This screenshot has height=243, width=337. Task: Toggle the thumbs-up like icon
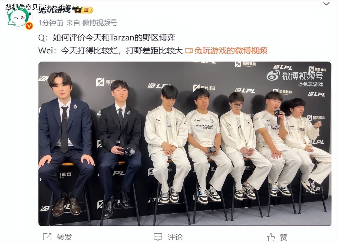(x=270, y=237)
